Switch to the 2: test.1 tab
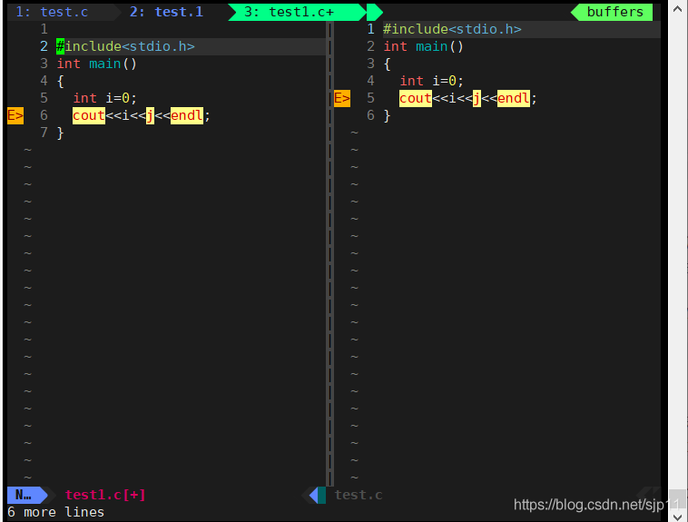This screenshot has width=688, height=522. pos(166,12)
